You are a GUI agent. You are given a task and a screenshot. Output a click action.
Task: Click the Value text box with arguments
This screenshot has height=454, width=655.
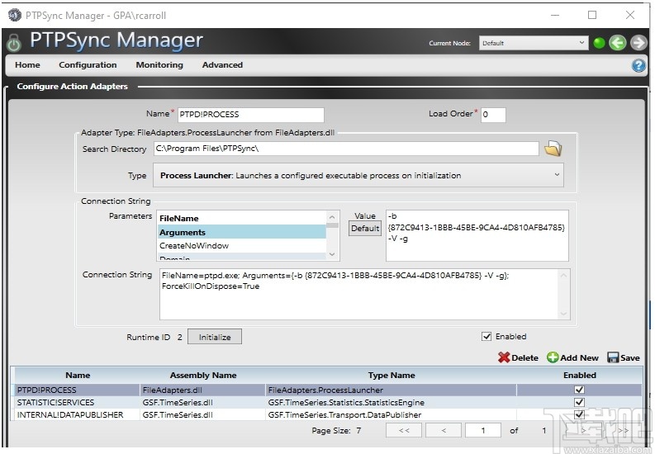pos(477,236)
